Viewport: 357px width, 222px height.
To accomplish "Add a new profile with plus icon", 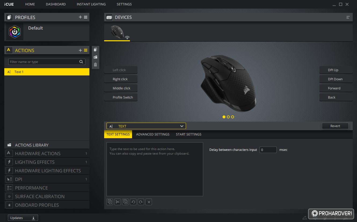I will [x=80, y=17].
